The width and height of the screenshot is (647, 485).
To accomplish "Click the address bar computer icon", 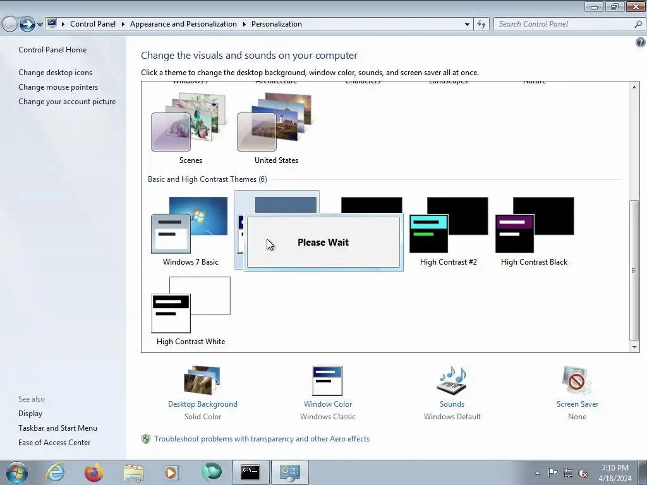I will click(x=52, y=24).
